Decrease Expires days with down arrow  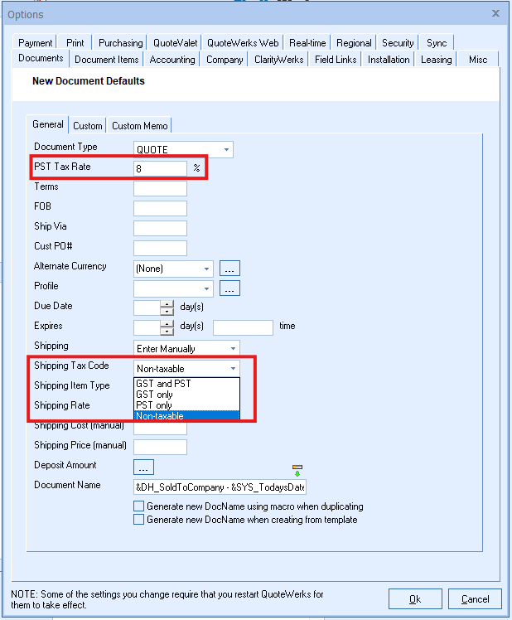(x=167, y=332)
